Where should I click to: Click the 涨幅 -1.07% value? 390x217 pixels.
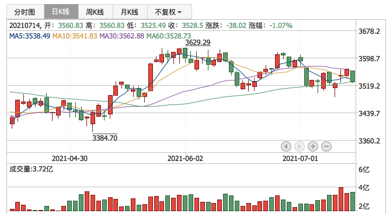281,26
